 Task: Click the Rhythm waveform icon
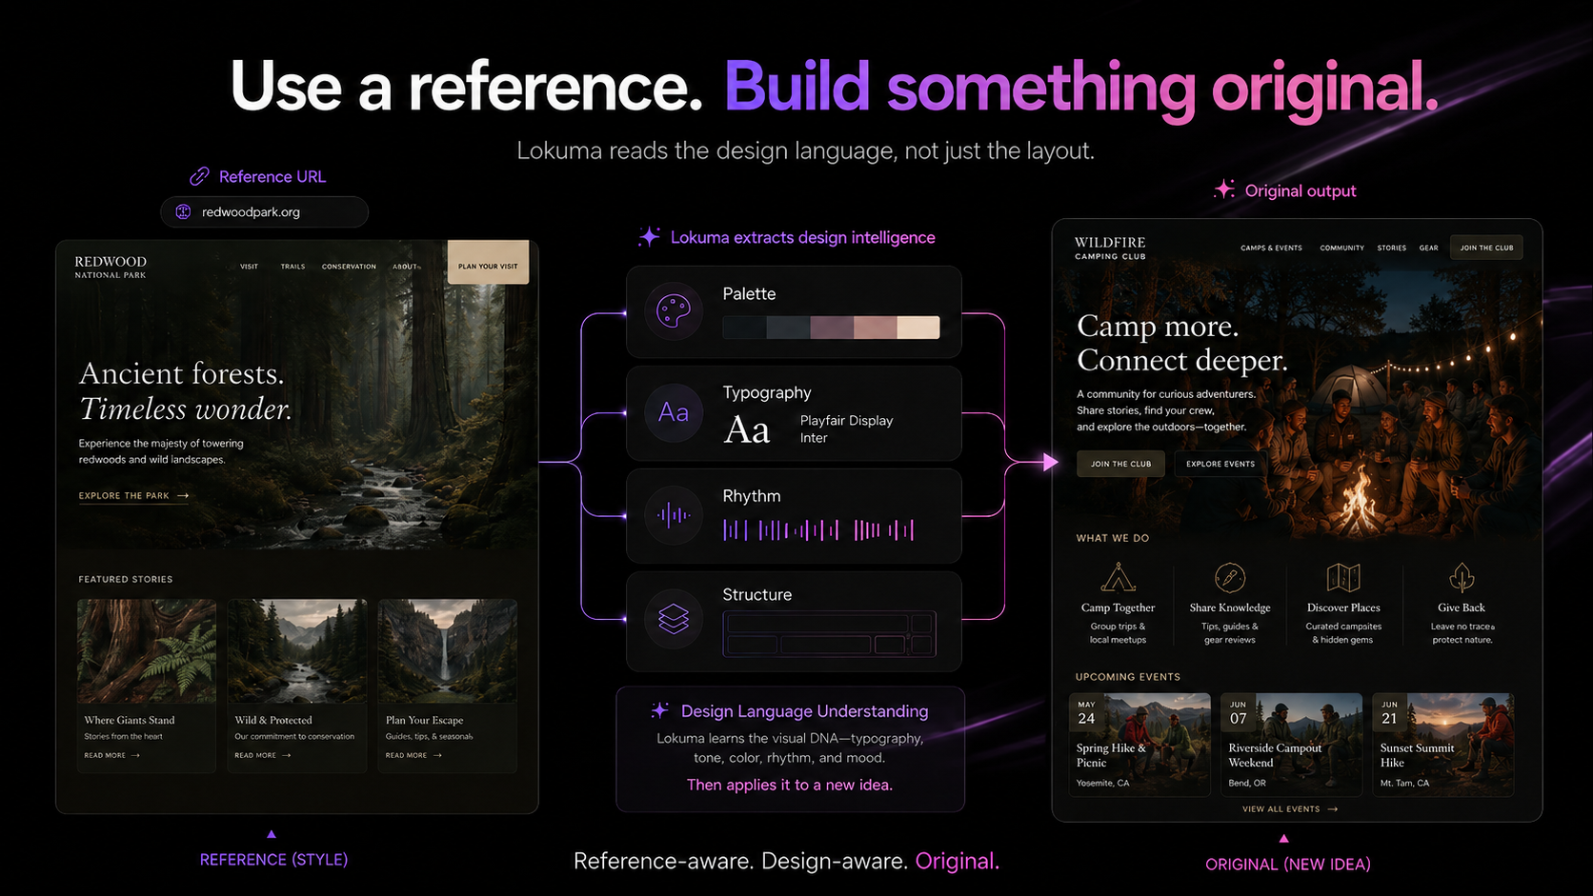674,515
